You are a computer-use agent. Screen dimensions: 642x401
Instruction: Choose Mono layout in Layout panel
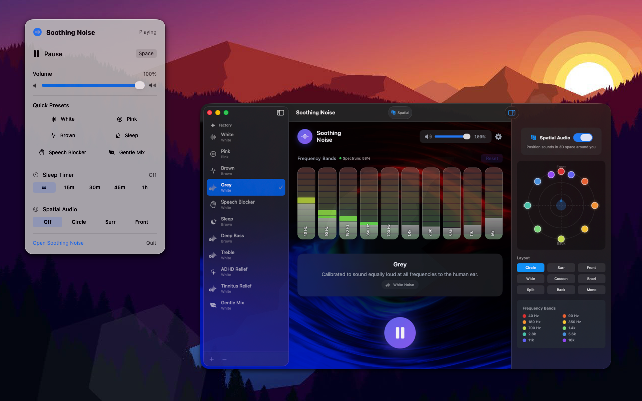tap(592, 290)
